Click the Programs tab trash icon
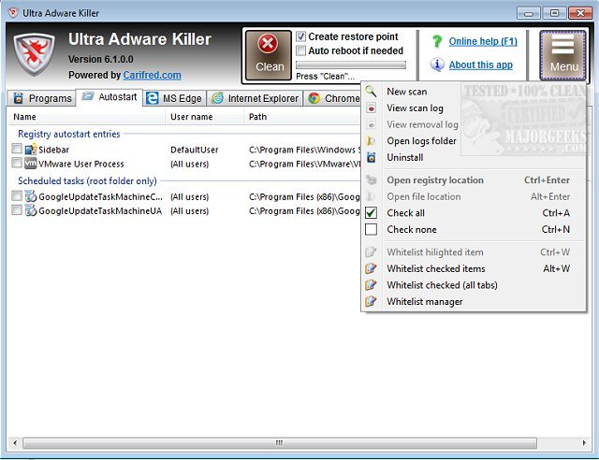Screen dimensions: 599x460 18,98
